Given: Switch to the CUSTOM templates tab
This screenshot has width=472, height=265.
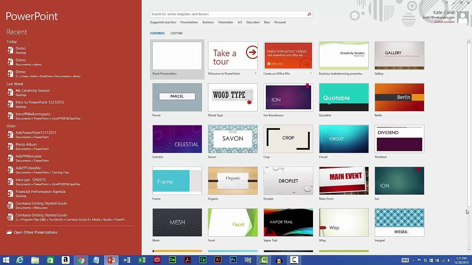Looking at the screenshot, I should click(x=176, y=33).
